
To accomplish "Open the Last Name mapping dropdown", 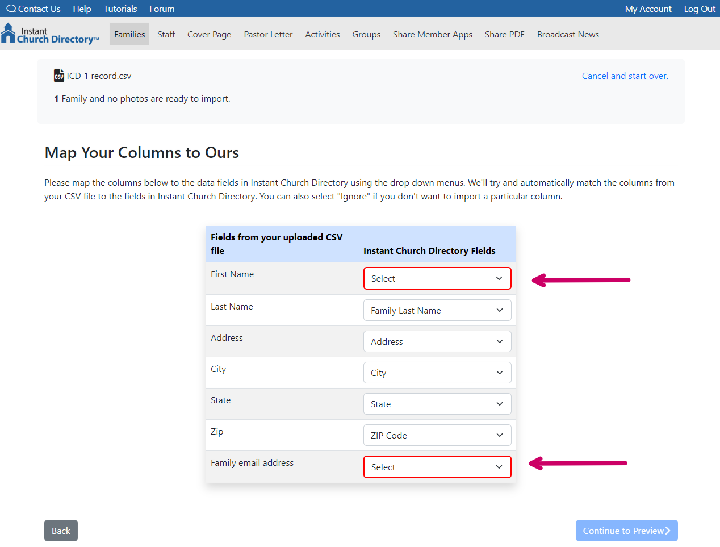I will [437, 310].
